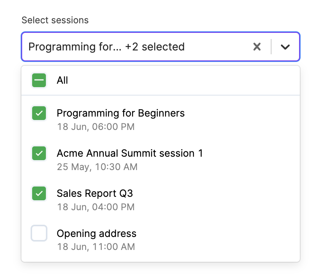
Task: Click the Opening address session name
Action: [x=96, y=234]
